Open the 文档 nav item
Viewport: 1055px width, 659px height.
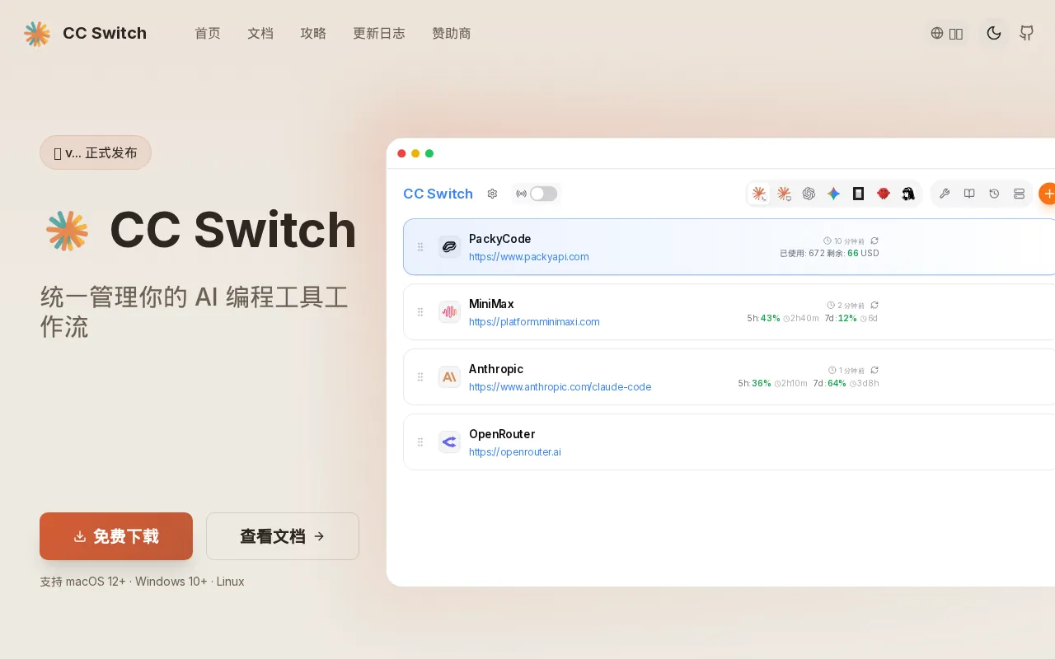(x=260, y=34)
